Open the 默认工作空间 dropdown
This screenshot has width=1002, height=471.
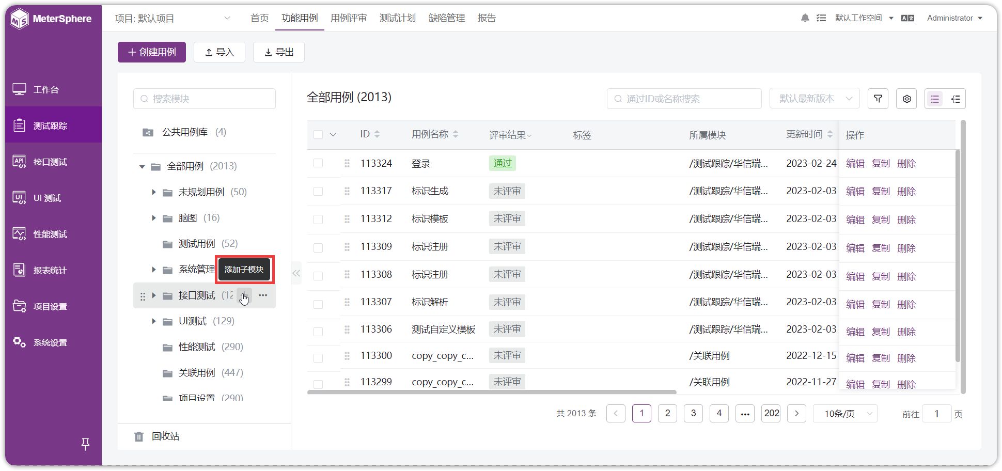click(864, 18)
